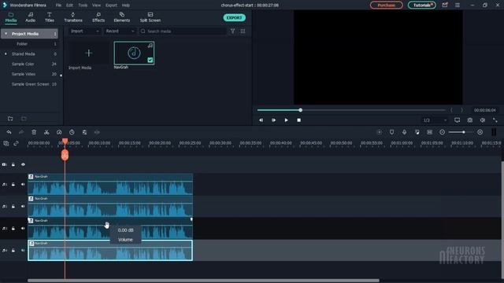Collapse the Project Media tree
This screenshot has width=504, height=283.
tap(6, 34)
